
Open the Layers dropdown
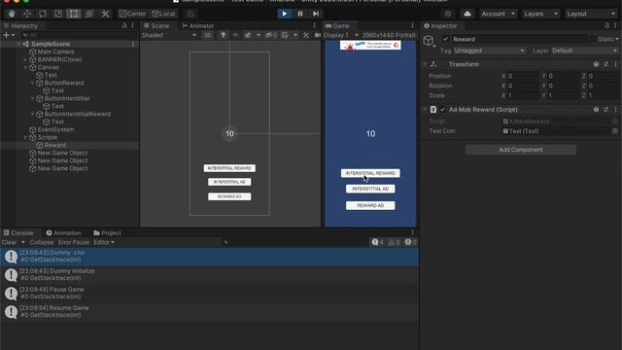540,14
